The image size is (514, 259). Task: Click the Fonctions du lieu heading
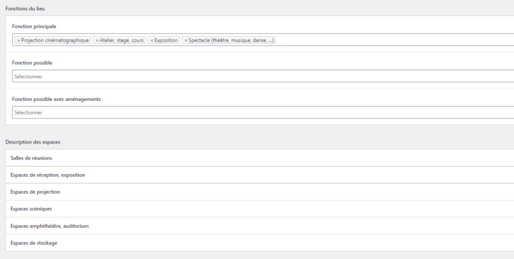click(x=25, y=9)
